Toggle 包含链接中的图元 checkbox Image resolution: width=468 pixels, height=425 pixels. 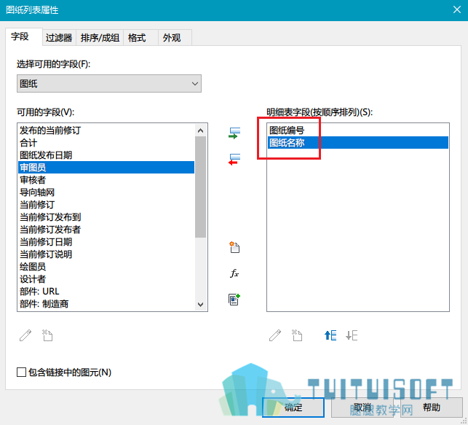coord(21,372)
